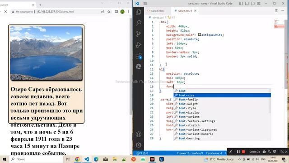Open Yandex browser from the taskbar
289x163 pixels.
(x=134, y=159)
